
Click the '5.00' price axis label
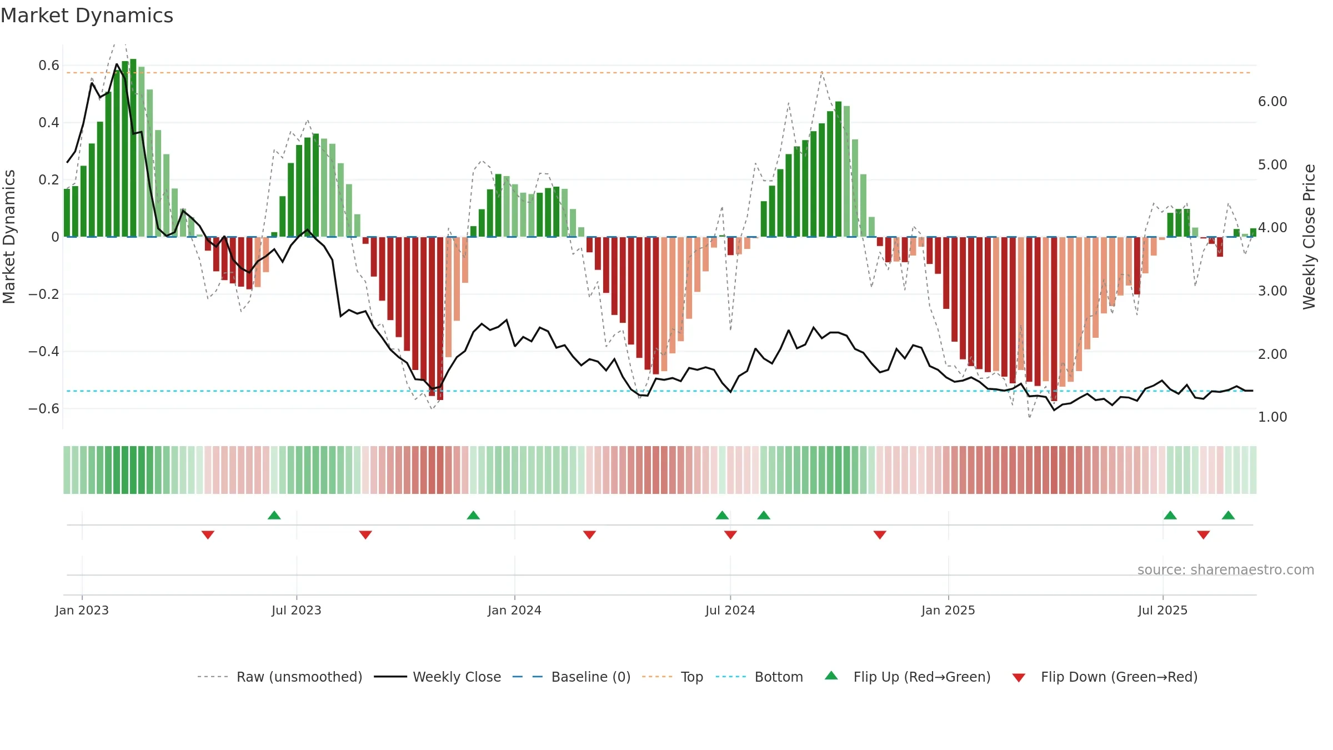[1272, 165]
